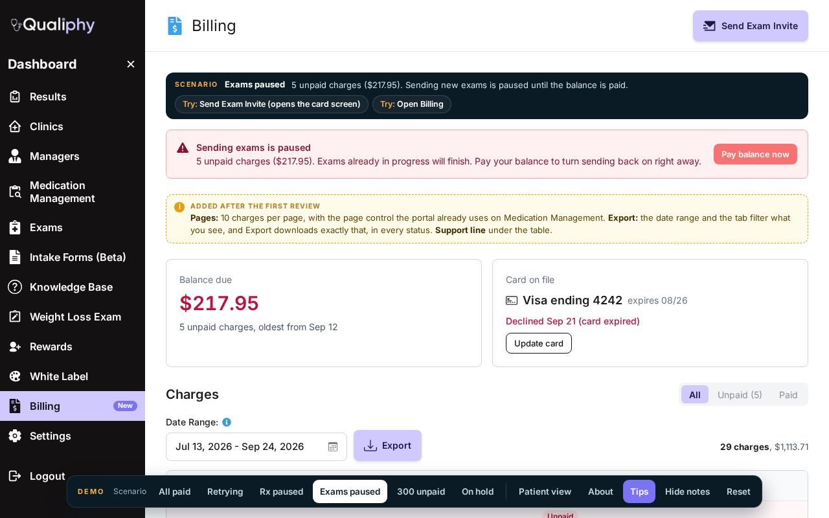The height and width of the screenshot is (518, 829).
Task: Export the charges list
Action: [387, 445]
